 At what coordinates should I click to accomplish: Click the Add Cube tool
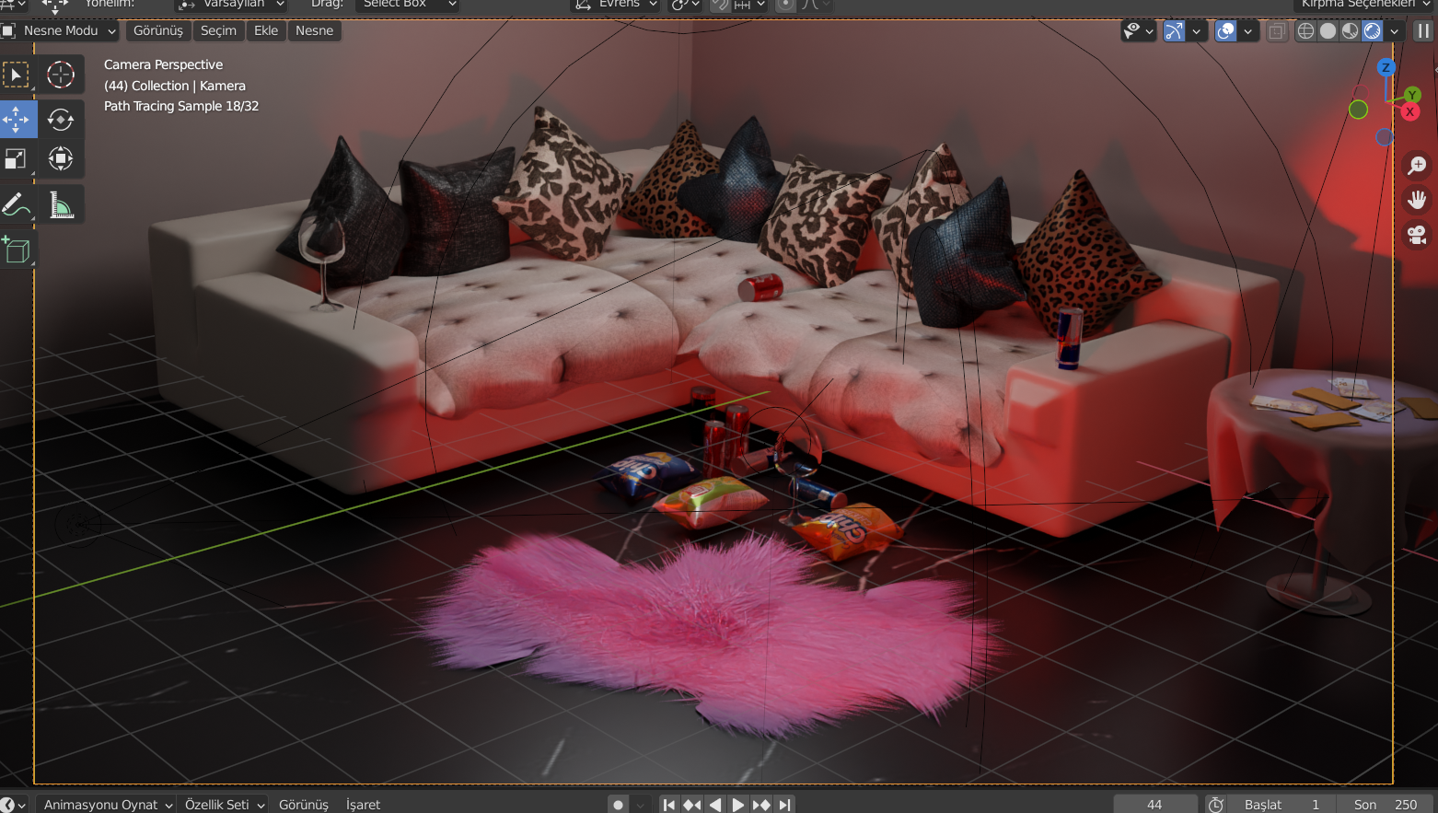tap(16, 250)
